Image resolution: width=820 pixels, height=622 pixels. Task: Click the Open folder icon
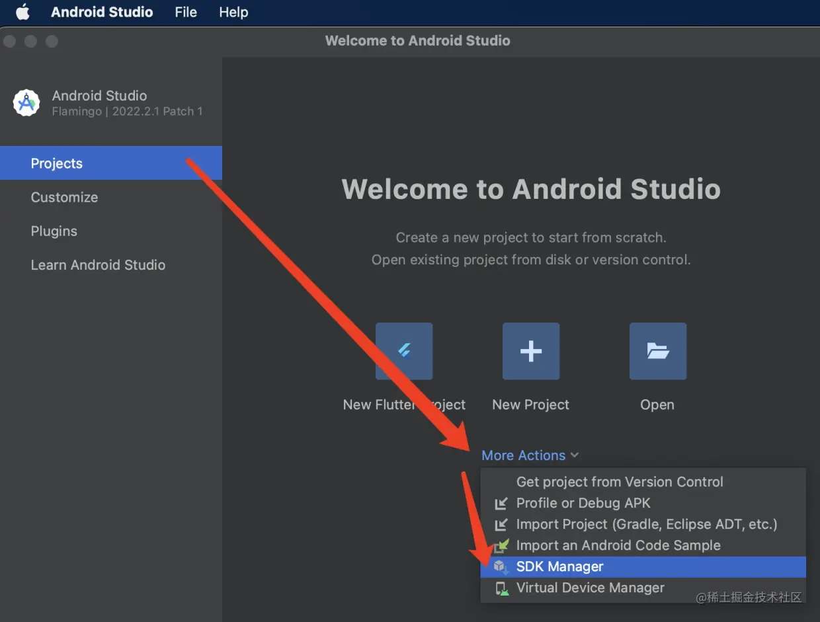point(658,351)
